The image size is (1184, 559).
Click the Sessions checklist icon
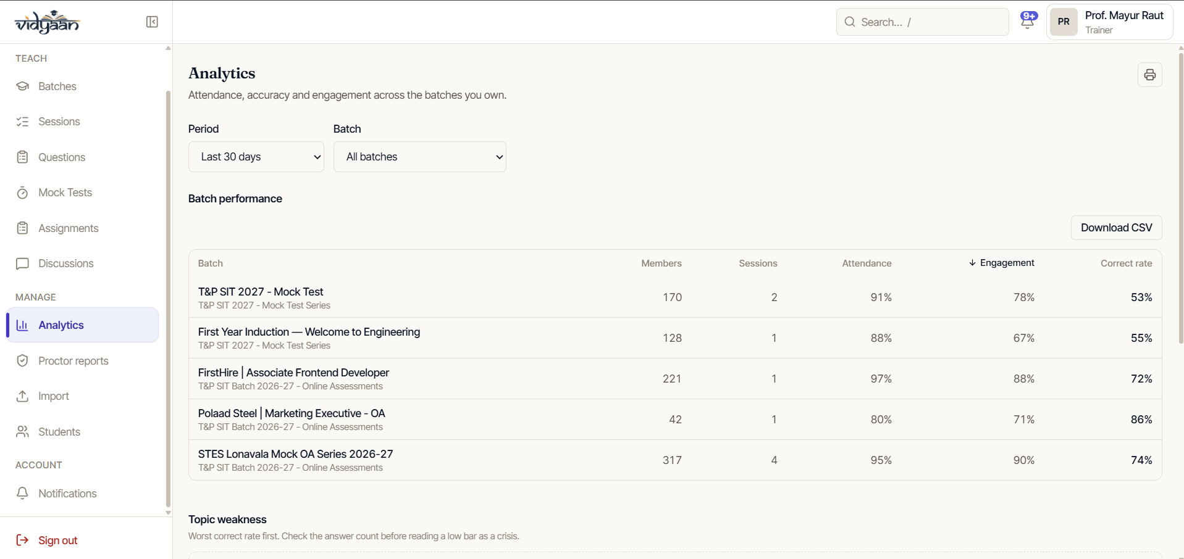click(22, 122)
